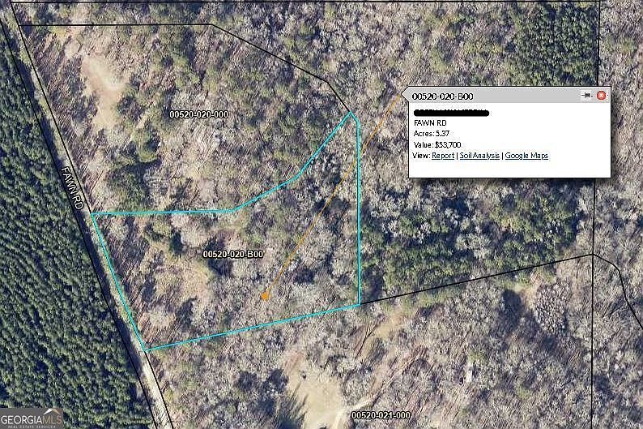Click the house icon in Georgia MLS logo
643x429 pixels.
pos(51,412)
